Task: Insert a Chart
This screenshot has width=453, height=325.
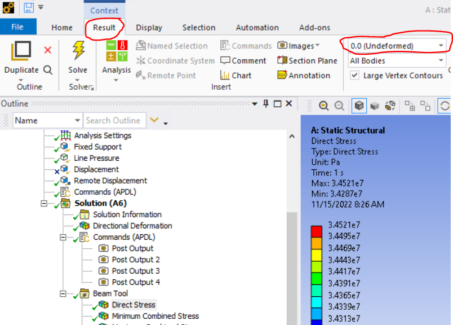Action: (x=236, y=75)
